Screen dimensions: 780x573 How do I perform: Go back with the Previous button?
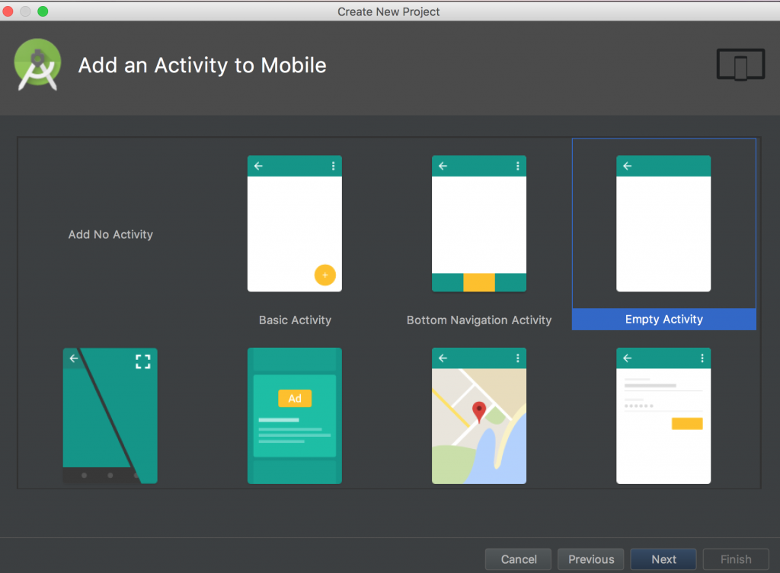(x=591, y=559)
